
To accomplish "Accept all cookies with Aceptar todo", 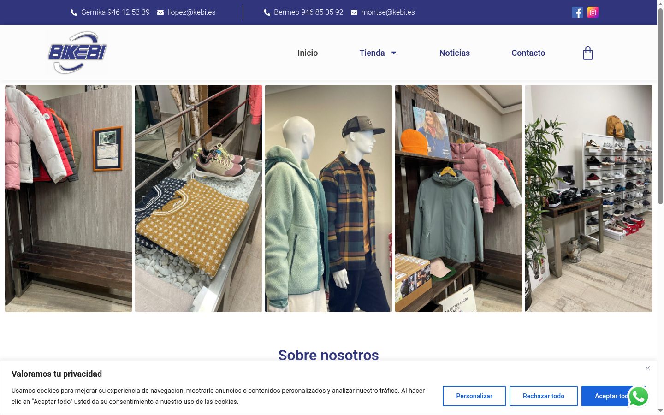I will [x=613, y=396].
